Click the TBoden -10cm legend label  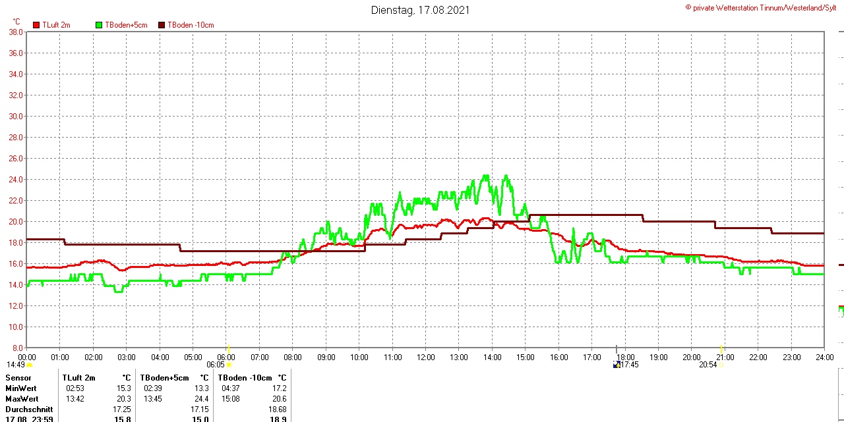[x=191, y=25]
